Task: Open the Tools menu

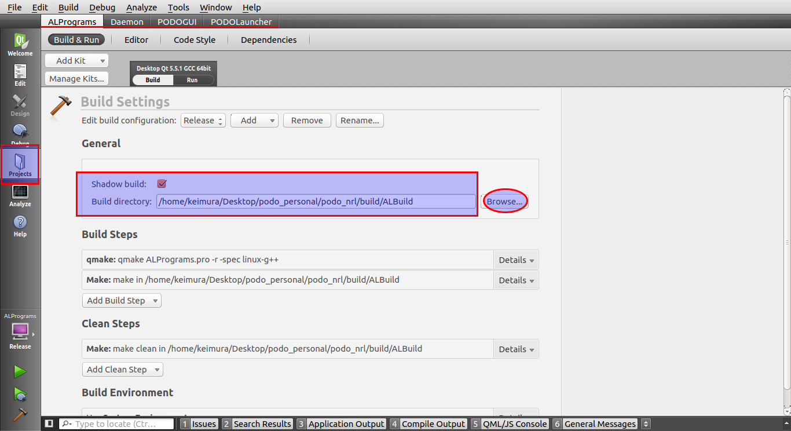Action: (x=178, y=8)
